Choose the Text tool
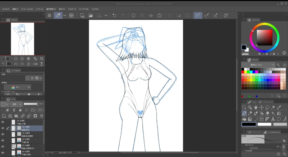The height and width of the screenshot is (157, 288). (273, 119)
